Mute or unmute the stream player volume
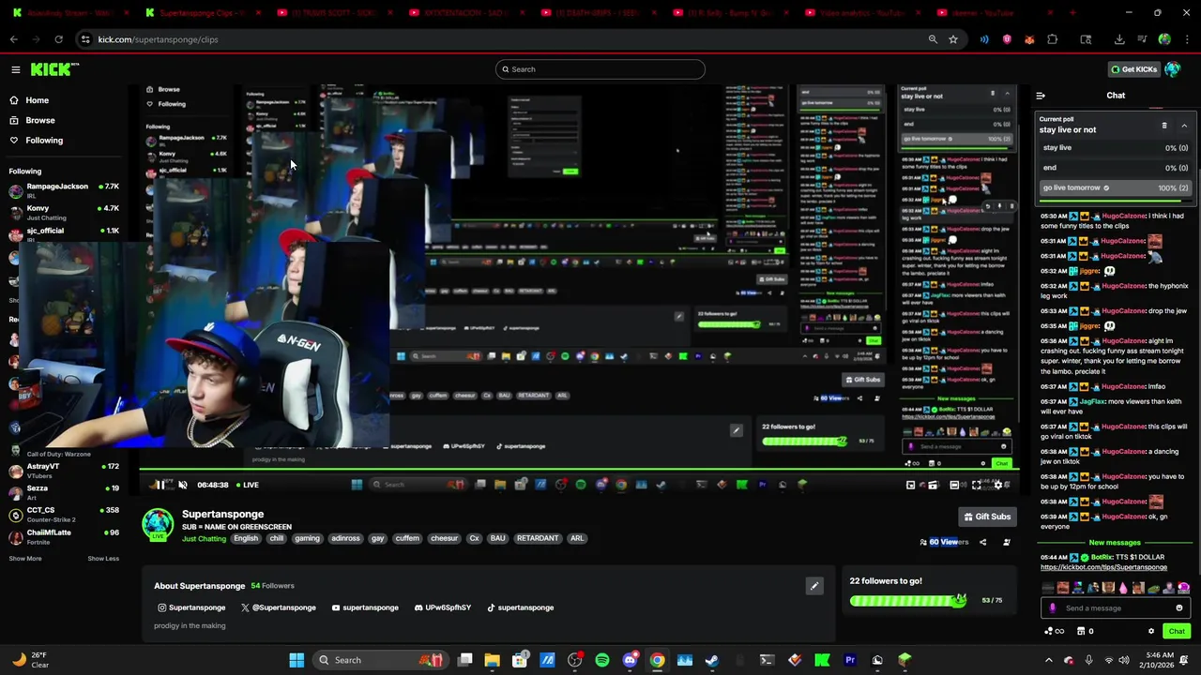 tap(183, 485)
